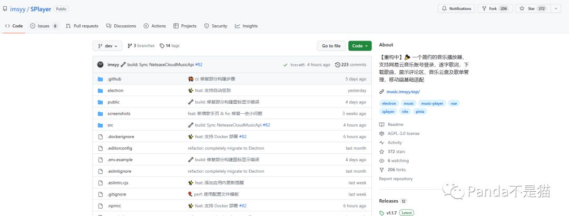Open the src folder
Screen dimensions: 569x216
(110, 125)
